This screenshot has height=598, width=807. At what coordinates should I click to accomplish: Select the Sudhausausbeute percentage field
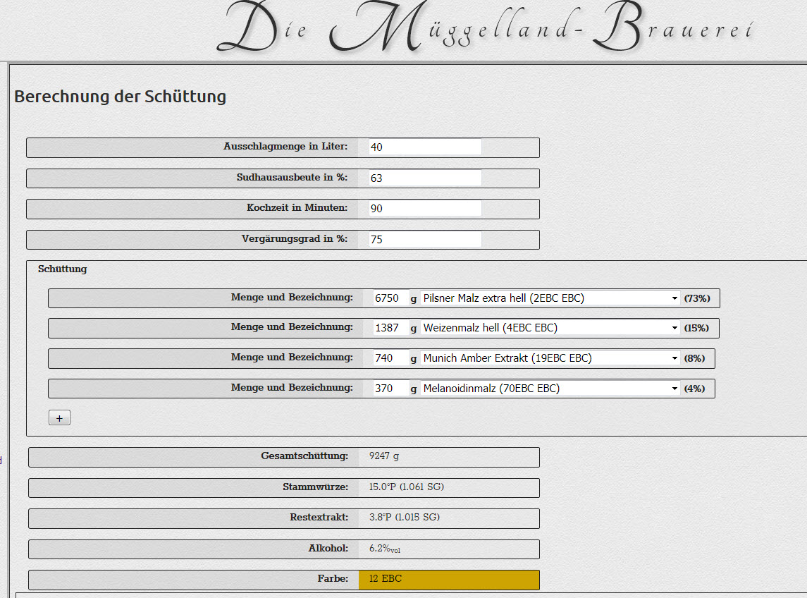424,178
